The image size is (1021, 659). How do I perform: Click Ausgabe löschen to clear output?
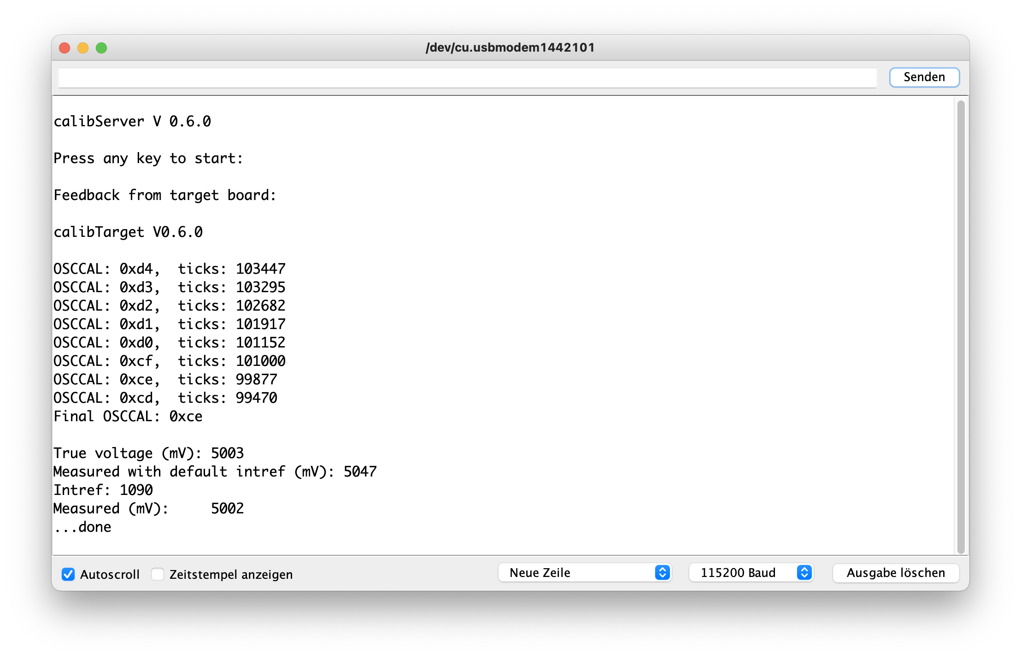(x=896, y=573)
